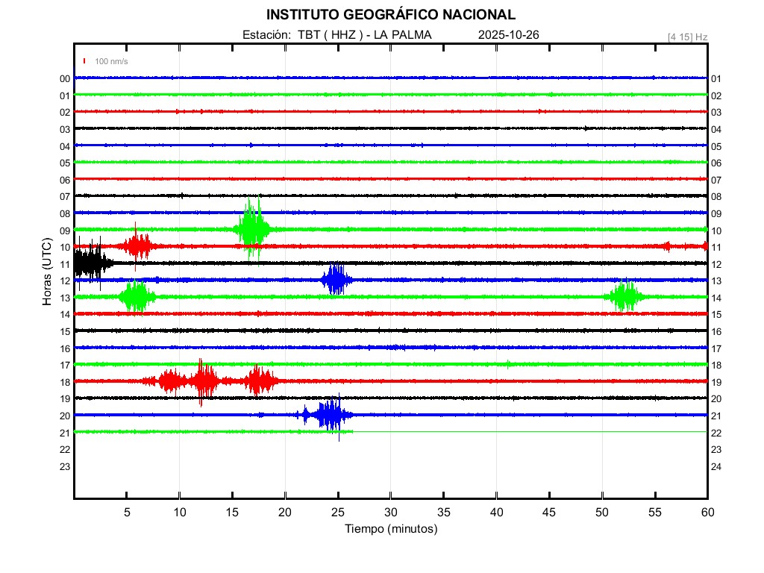Click the green seismic burst on the 09 hour trace
Image resolution: width=764 pixels, height=573 pixels.
tap(252, 228)
